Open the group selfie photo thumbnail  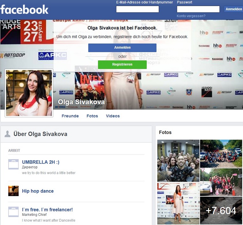pos(178,160)
